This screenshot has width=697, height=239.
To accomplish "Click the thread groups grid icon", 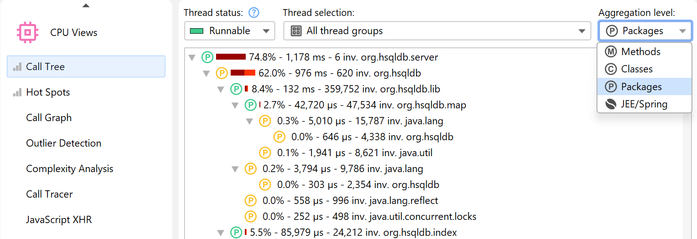I will click(x=296, y=31).
